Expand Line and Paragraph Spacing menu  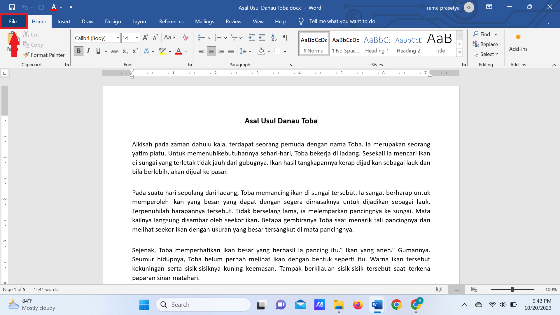tap(245, 51)
